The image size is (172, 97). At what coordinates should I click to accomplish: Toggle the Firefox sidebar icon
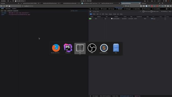tap(144, 6)
